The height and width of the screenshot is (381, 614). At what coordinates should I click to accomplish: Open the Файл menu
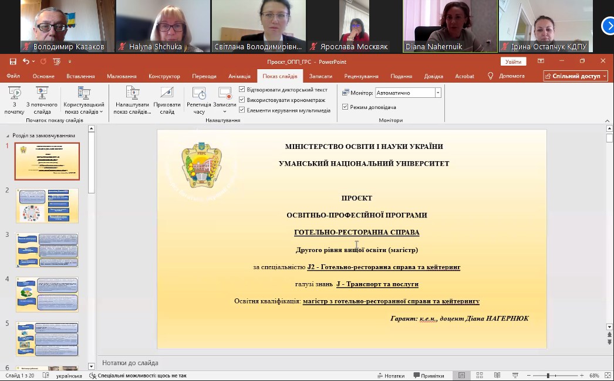point(14,75)
